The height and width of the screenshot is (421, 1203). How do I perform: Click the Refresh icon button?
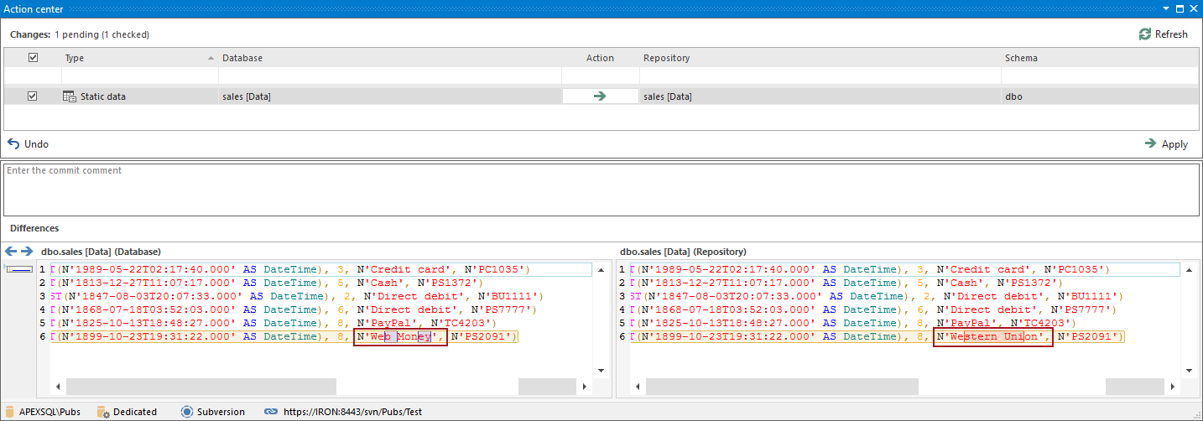click(1145, 34)
